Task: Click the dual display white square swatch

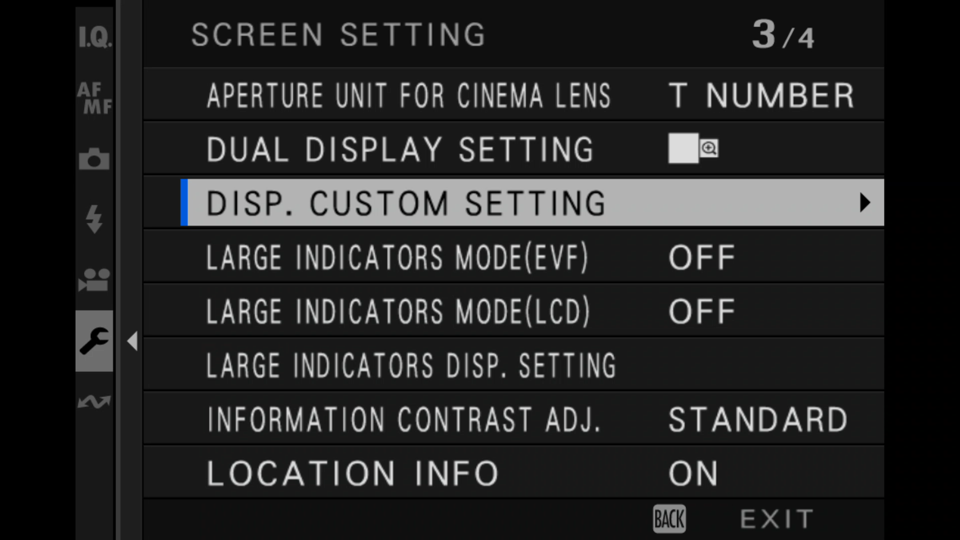Action: tap(683, 148)
